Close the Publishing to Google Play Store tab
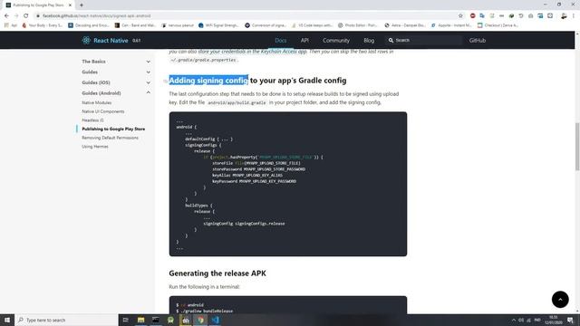The image size is (580, 326). pos(70,5)
